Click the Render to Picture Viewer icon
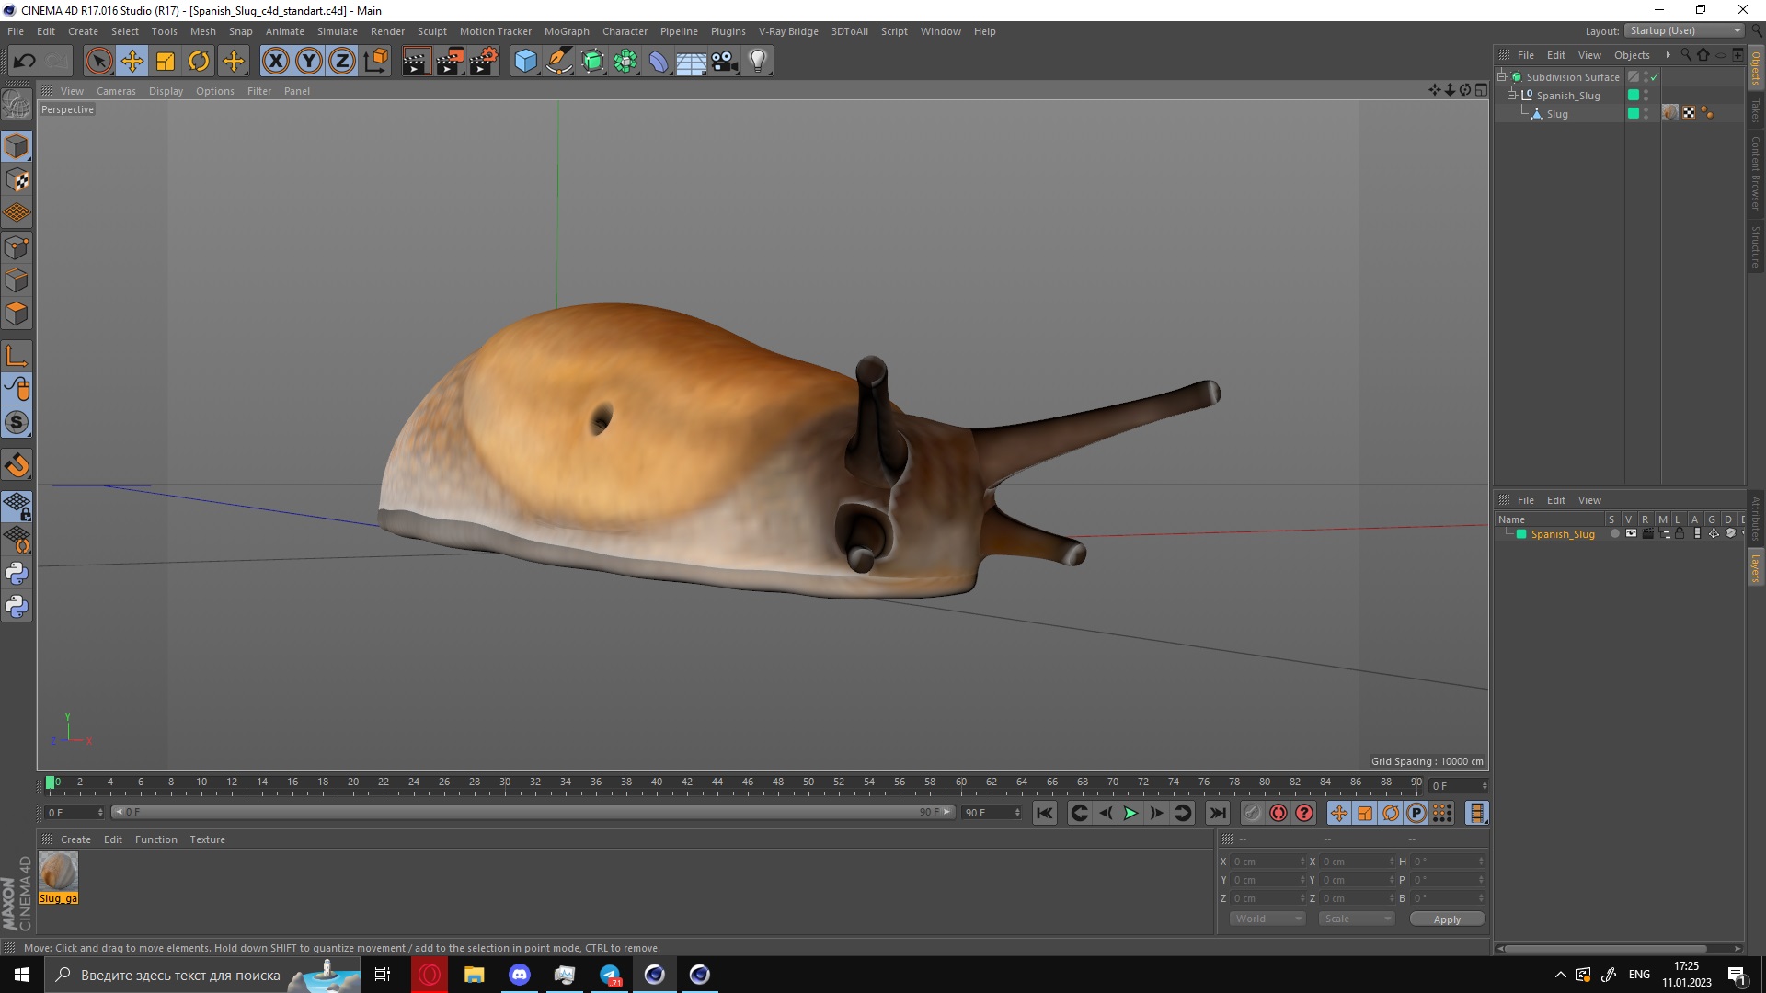The width and height of the screenshot is (1766, 993). tap(450, 62)
